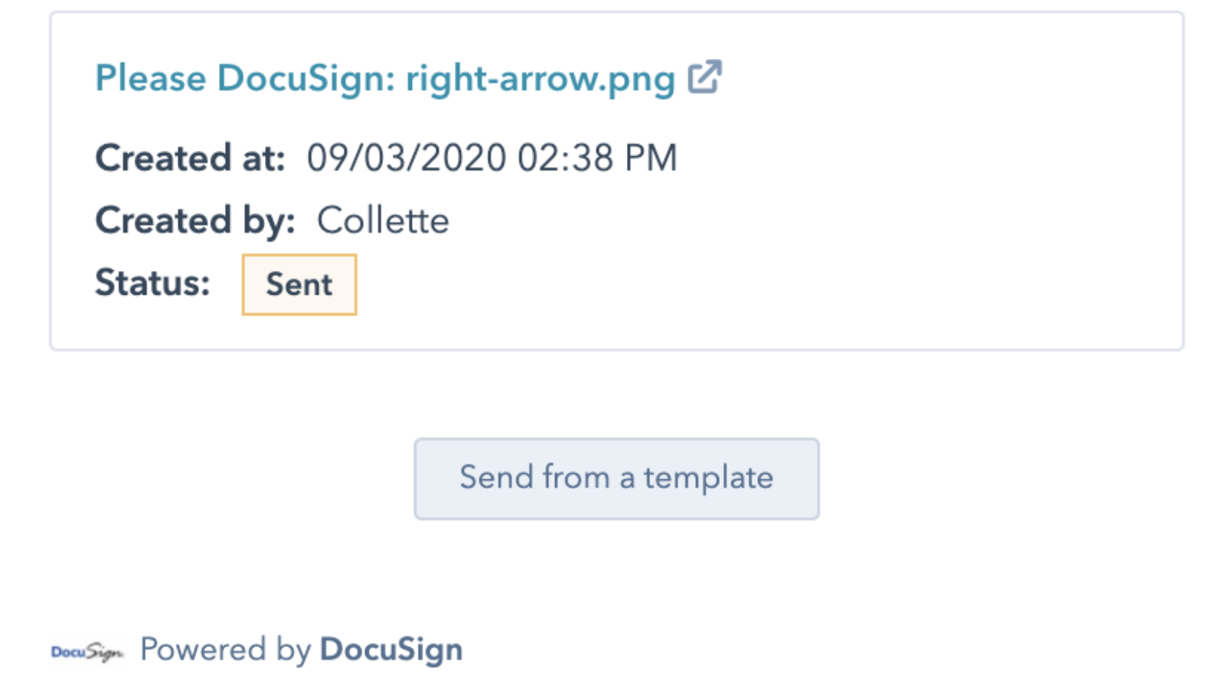Select the Created by name Collette
This screenshot has width=1225, height=689.
(x=383, y=220)
